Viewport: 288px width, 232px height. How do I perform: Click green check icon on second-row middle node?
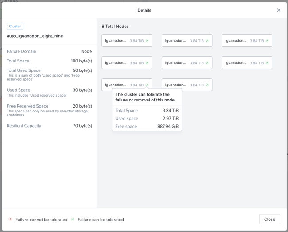207,63
